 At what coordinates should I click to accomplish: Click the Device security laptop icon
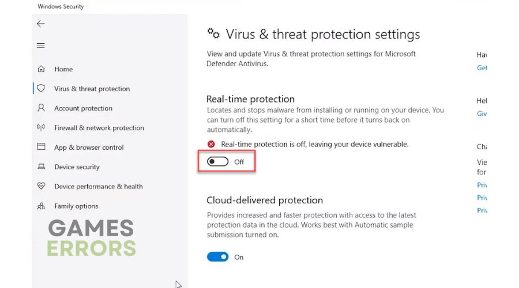click(x=41, y=167)
